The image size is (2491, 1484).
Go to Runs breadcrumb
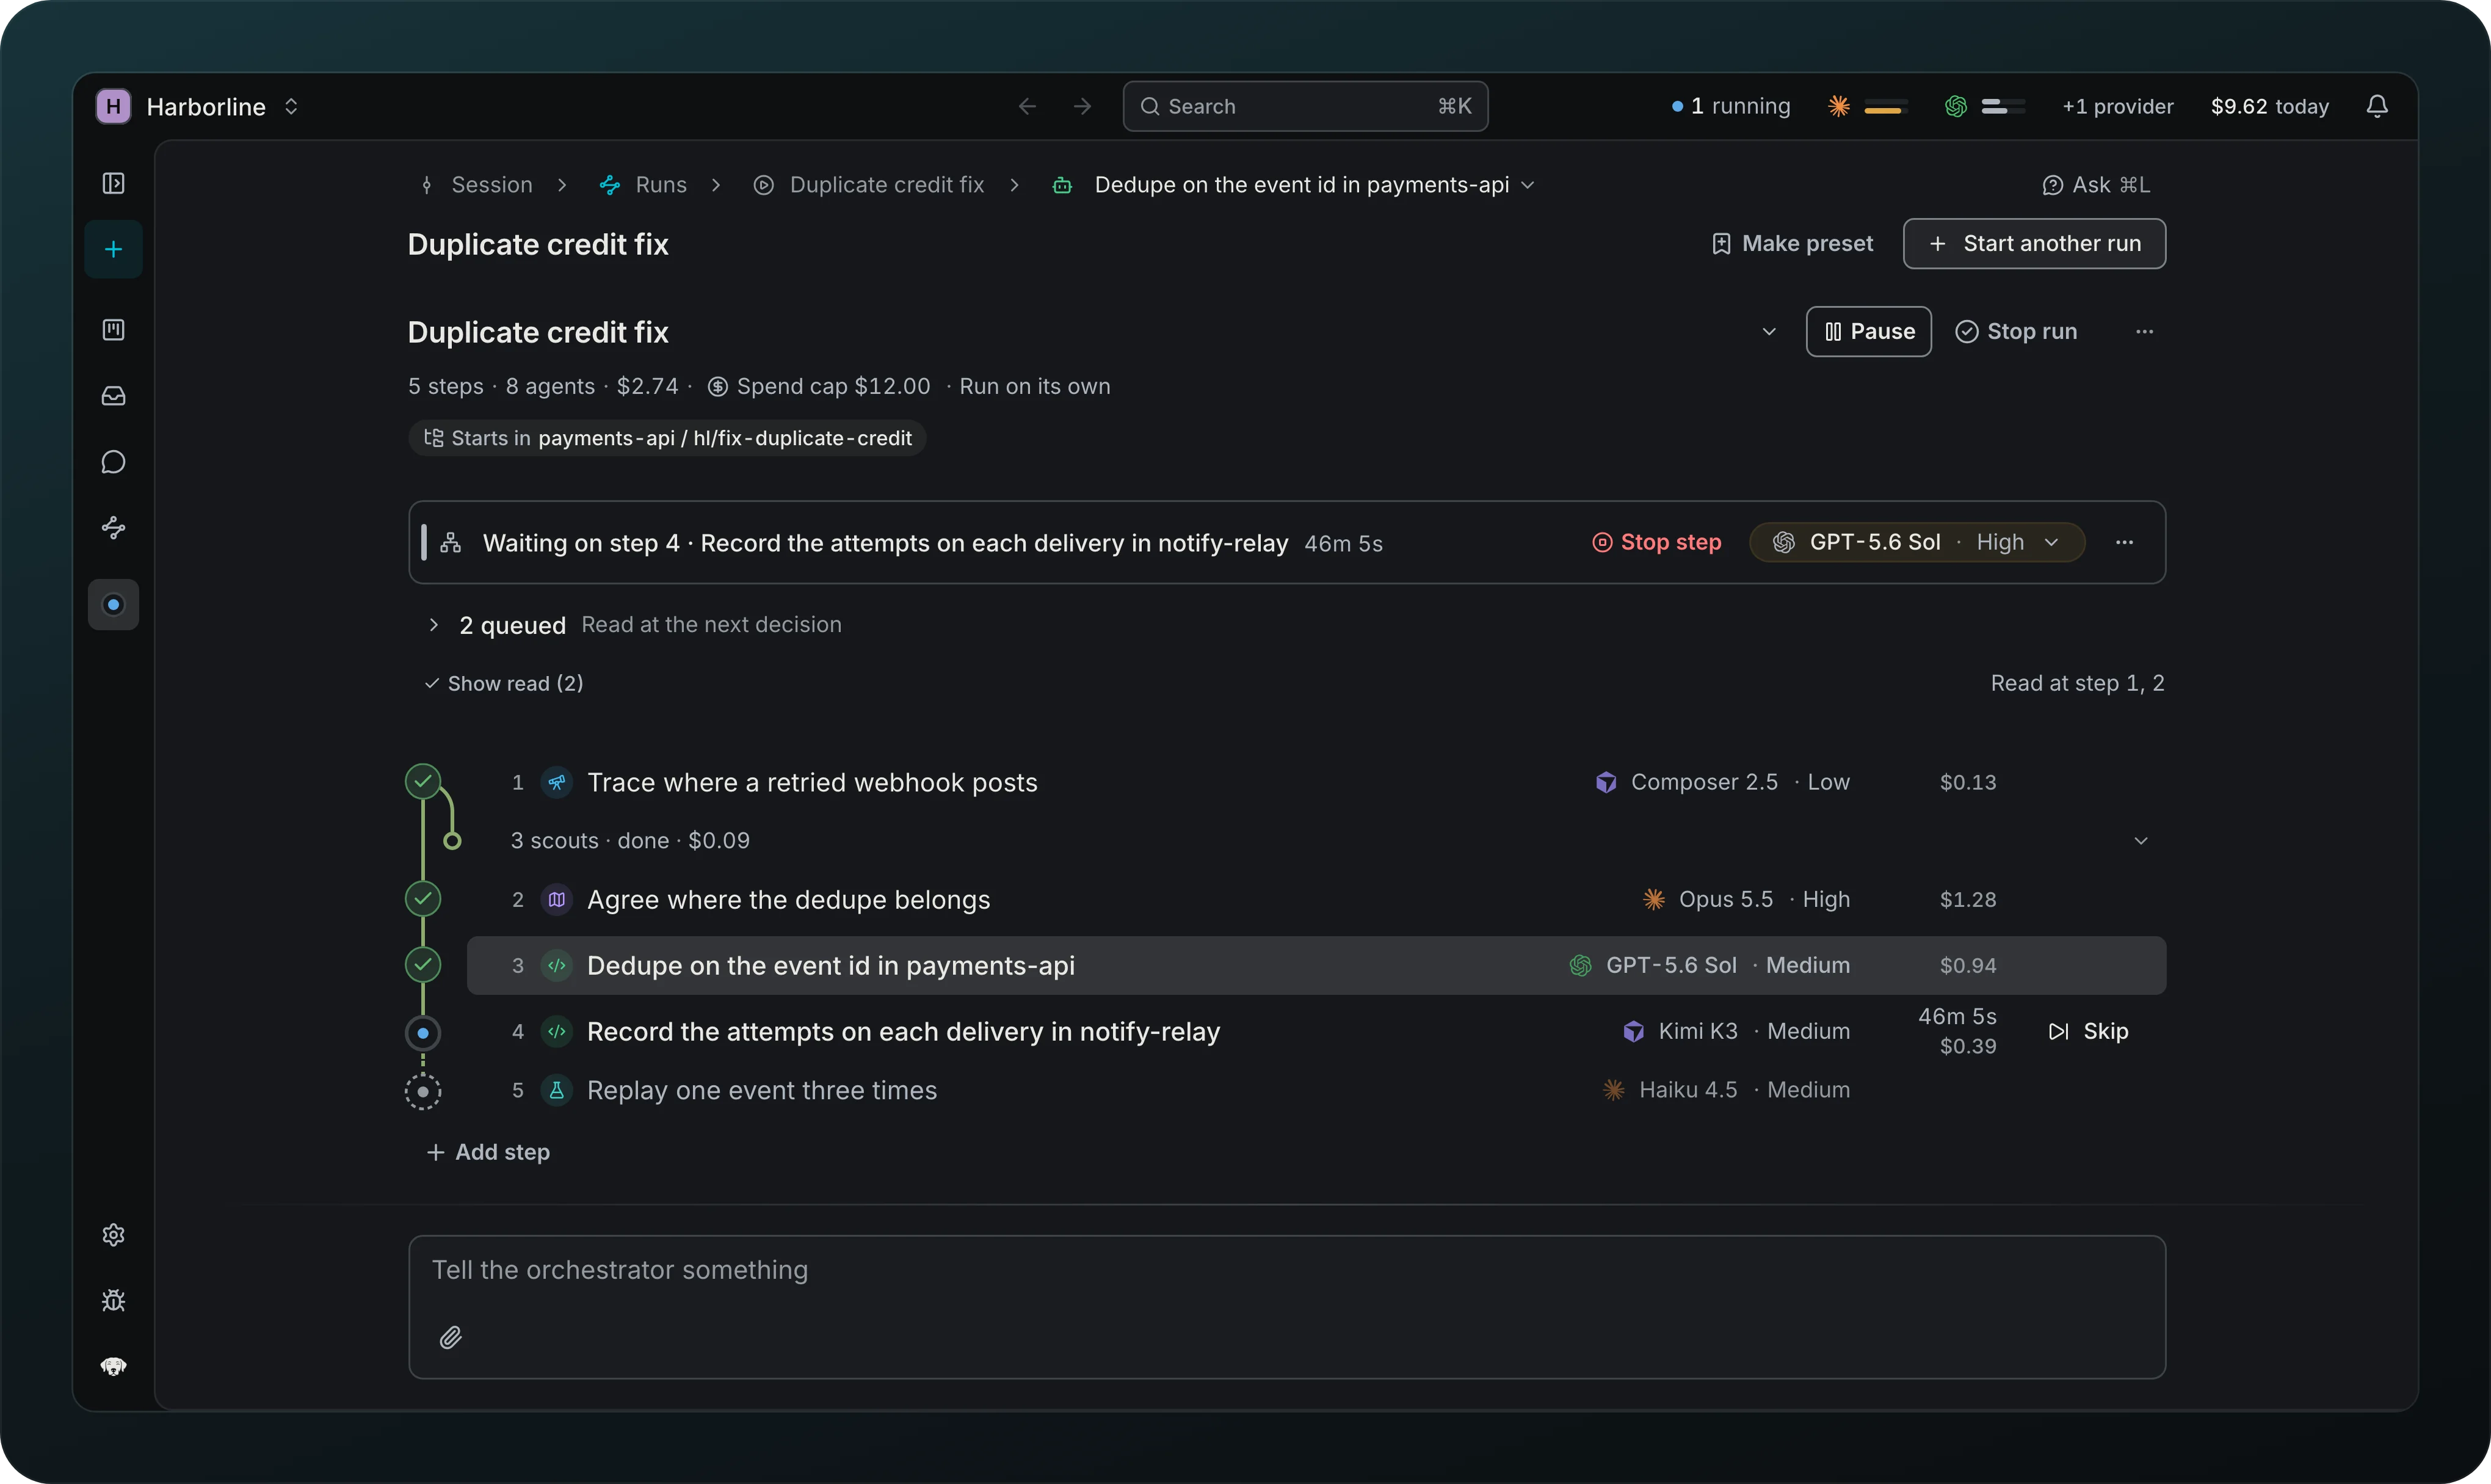tap(643, 185)
